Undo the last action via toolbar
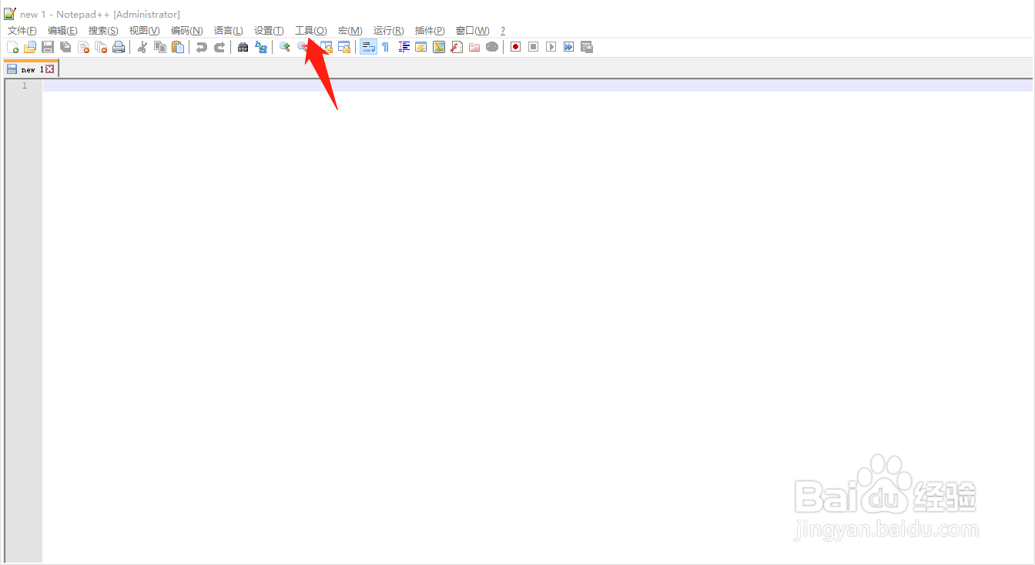This screenshot has width=1035, height=565. [x=202, y=47]
